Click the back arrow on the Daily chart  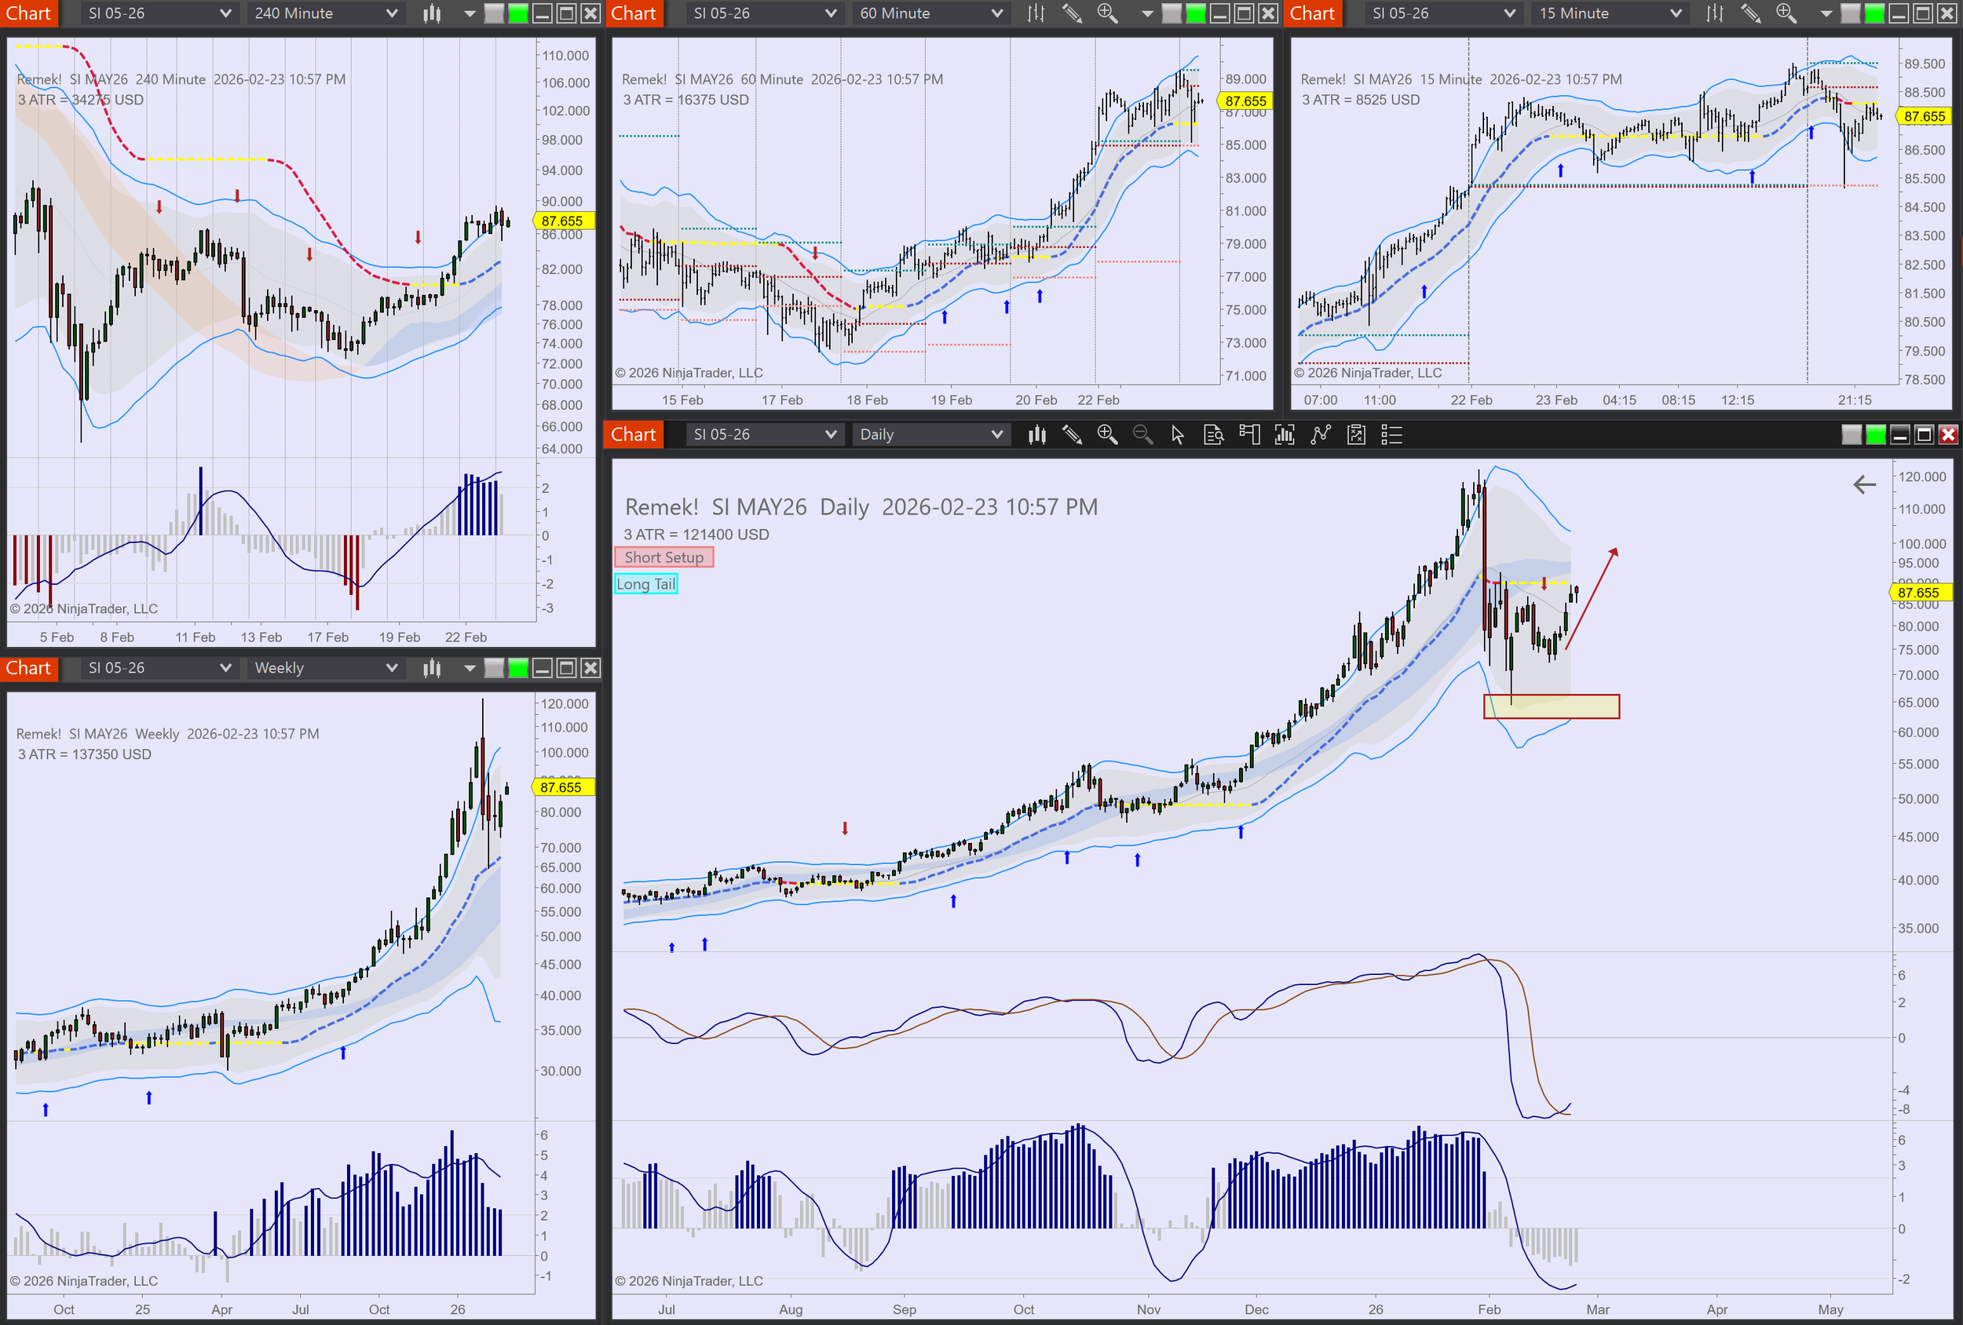click(1864, 485)
